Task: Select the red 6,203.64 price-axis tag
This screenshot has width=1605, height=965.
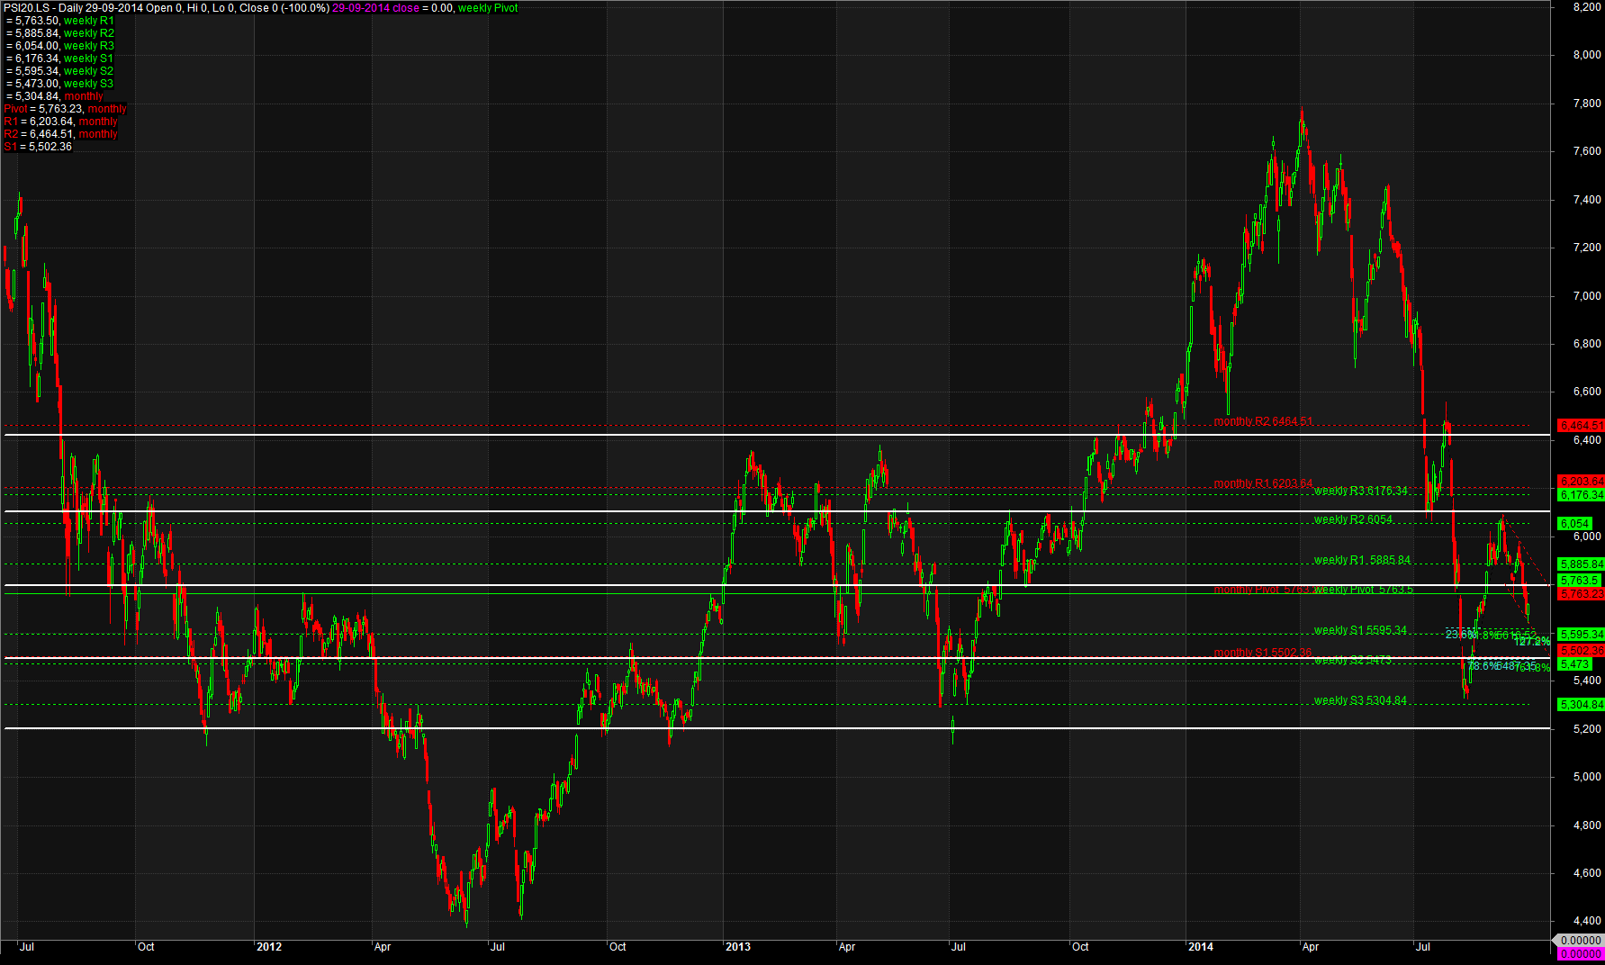Action: click(1582, 482)
